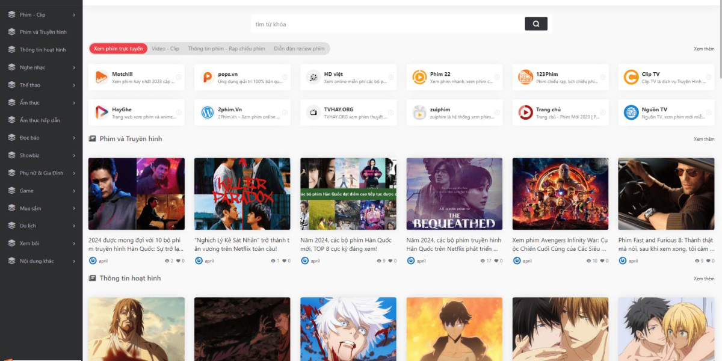Viewport: 722px width, 361px height.
Task: Click the pops.vn orange logo icon
Action: click(x=208, y=77)
